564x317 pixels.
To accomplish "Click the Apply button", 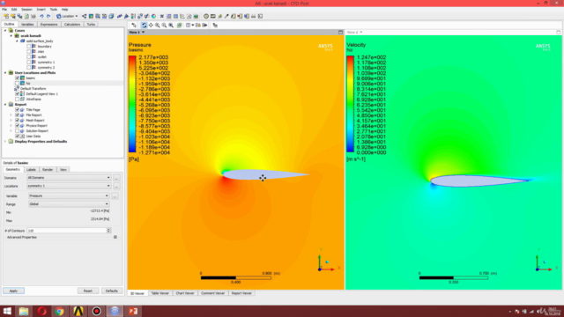I will (13, 291).
